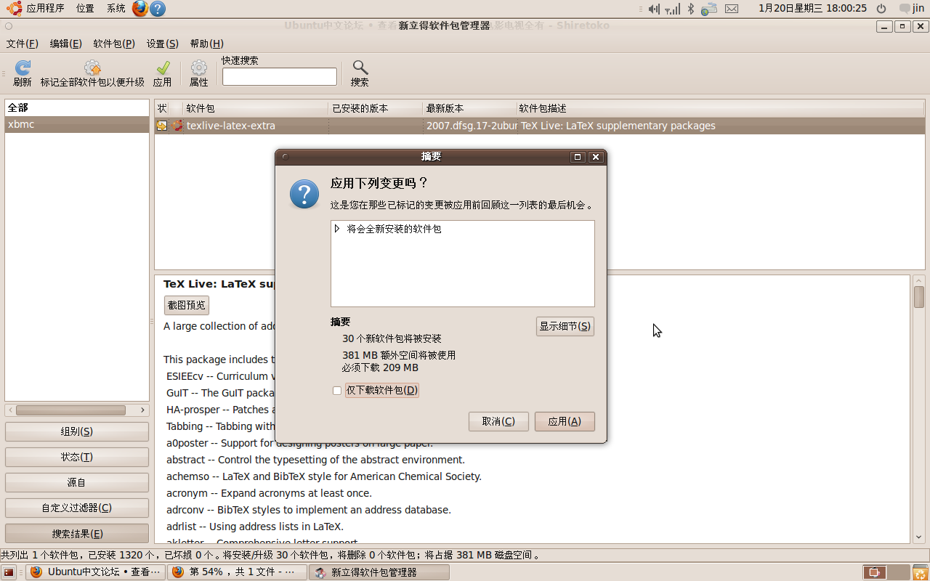Click the Show Details (显示细节) button
Screen dimensions: 930x581
tap(565, 327)
